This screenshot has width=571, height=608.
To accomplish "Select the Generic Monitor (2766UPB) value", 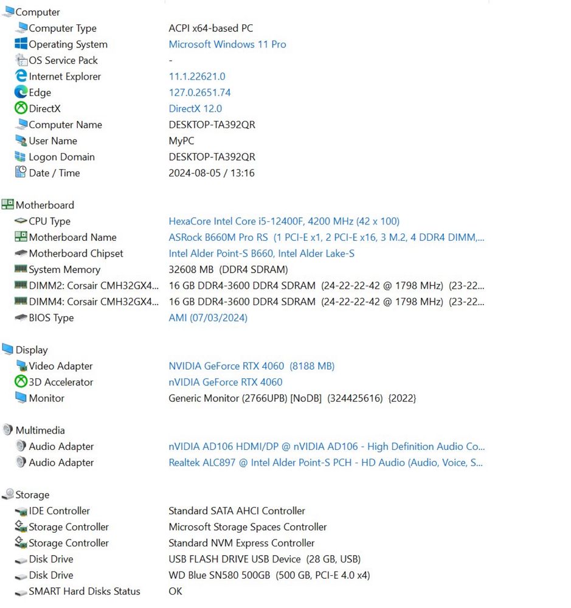I will (x=292, y=398).
